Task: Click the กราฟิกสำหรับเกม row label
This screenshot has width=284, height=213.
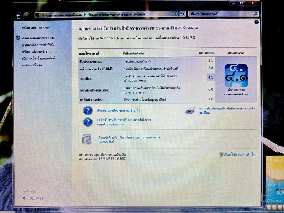Action: coord(94,90)
